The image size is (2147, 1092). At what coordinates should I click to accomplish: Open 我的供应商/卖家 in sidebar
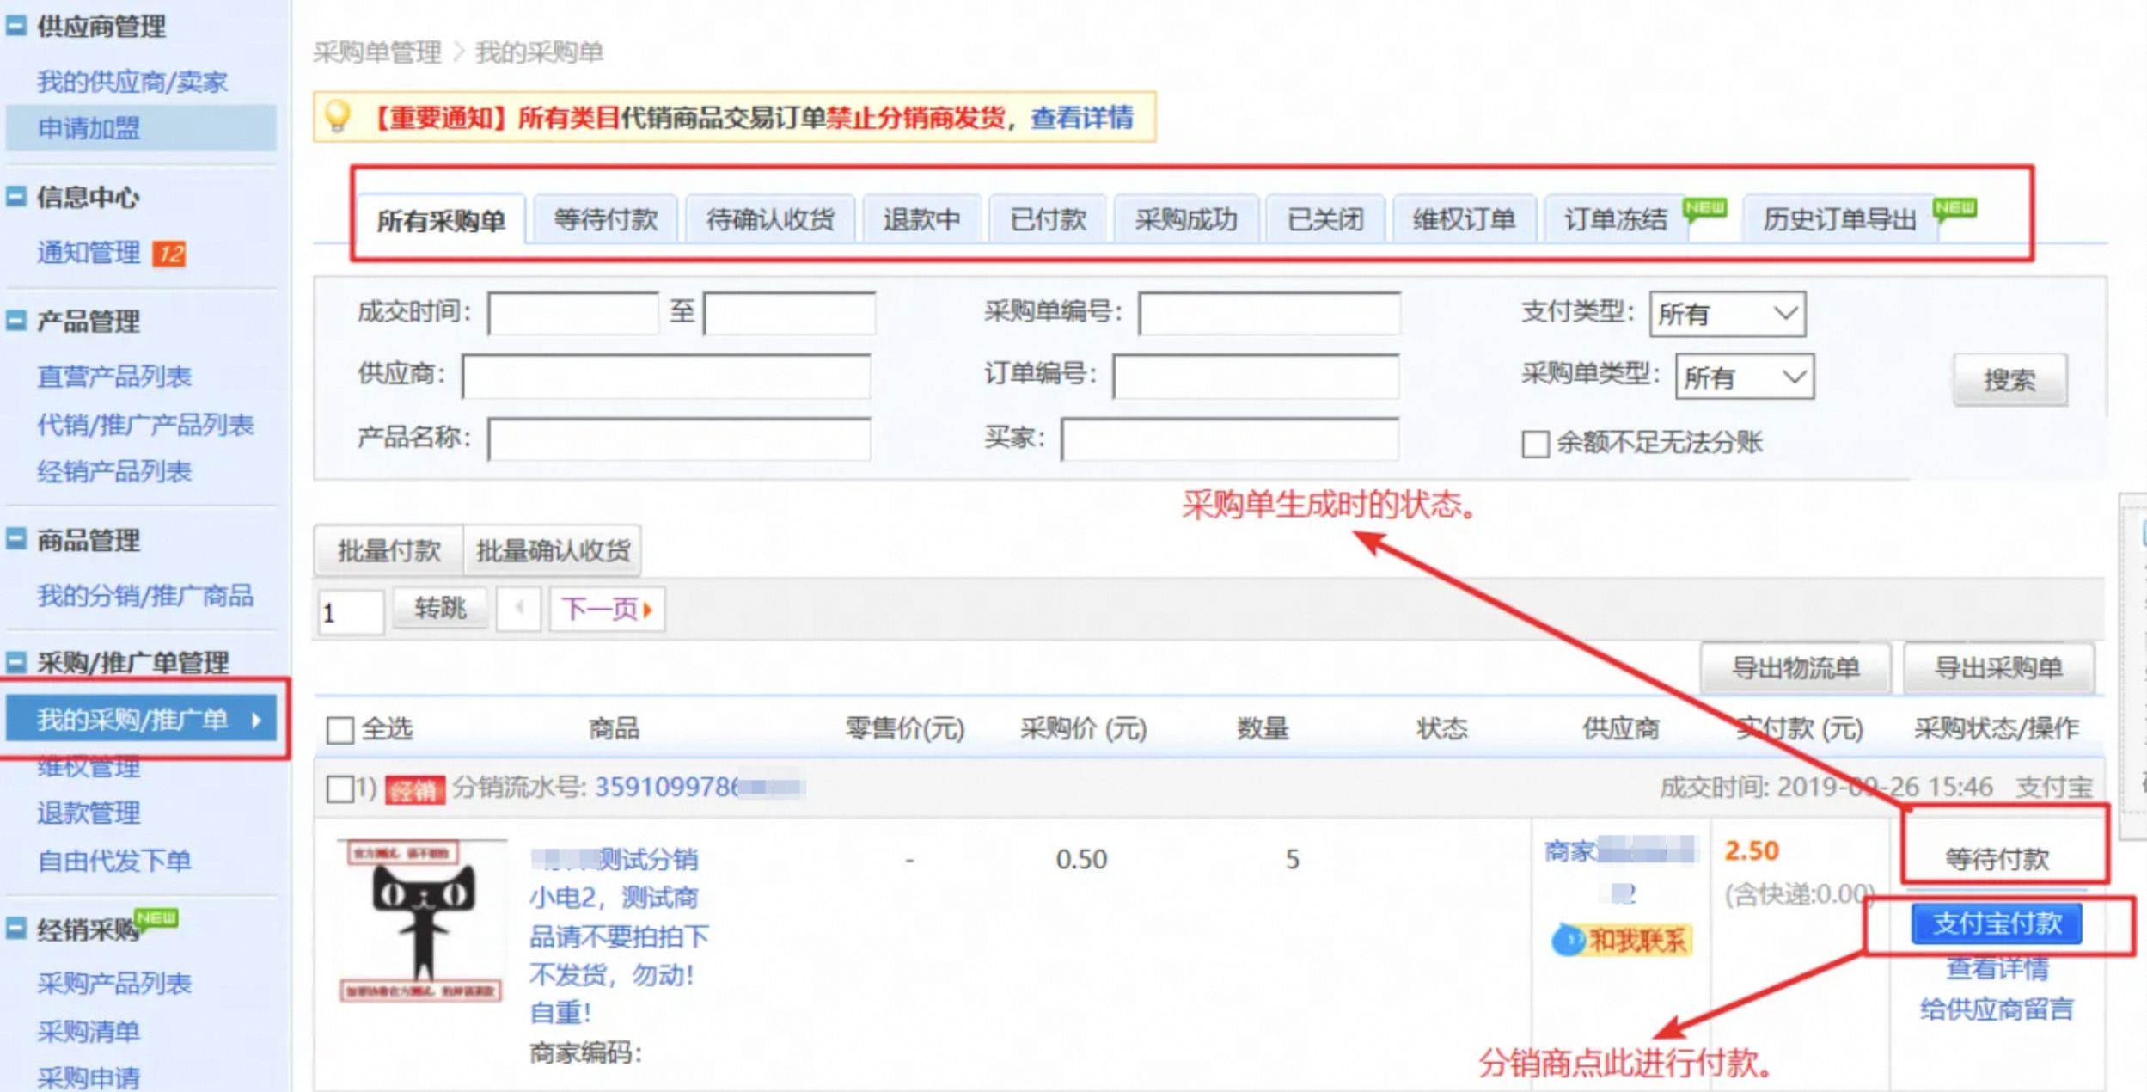[x=132, y=82]
